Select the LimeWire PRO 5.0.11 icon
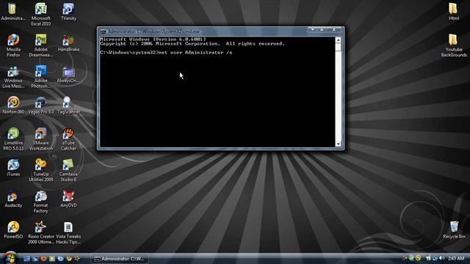This screenshot has width=470, height=264. click(x=13, y=139)
